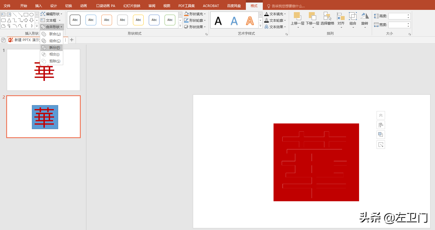Screen dimensions: 435x230
Task: Click the floating resize button
Action: pos(381,145)
